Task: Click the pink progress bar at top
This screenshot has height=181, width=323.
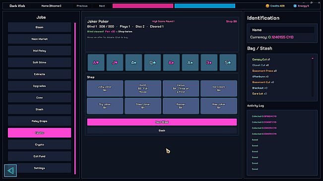Action: (143, 6)
